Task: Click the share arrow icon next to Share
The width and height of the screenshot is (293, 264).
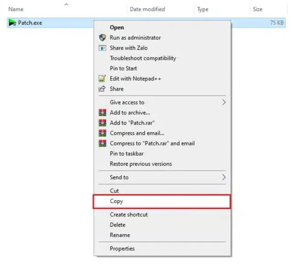Action: (x=102, y=88)
